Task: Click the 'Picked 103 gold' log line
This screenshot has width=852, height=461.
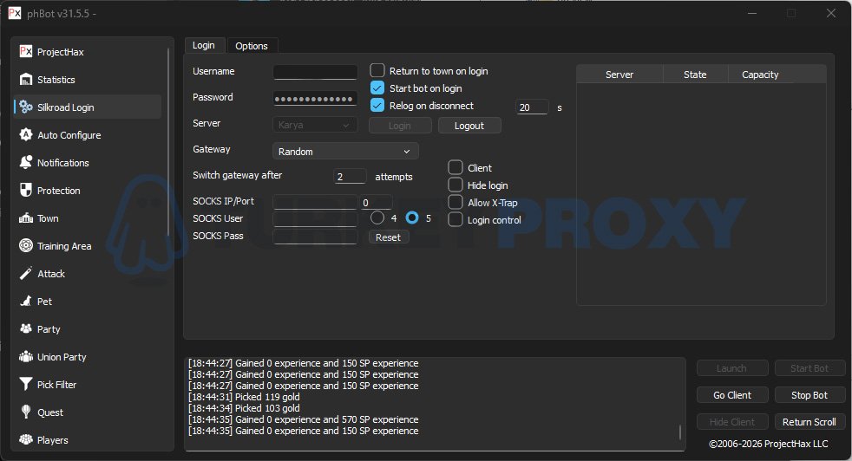Action: [x=244, y=408]
